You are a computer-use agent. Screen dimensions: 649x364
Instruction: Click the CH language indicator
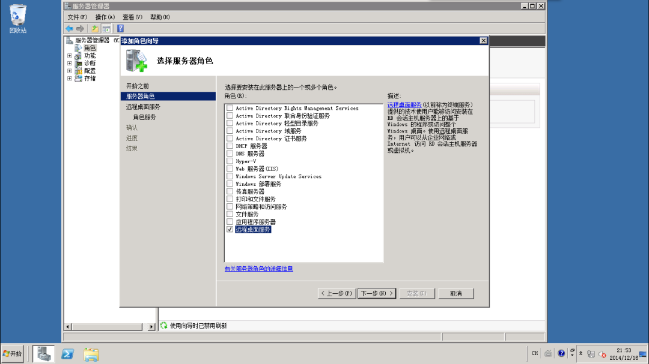(535, 353)
